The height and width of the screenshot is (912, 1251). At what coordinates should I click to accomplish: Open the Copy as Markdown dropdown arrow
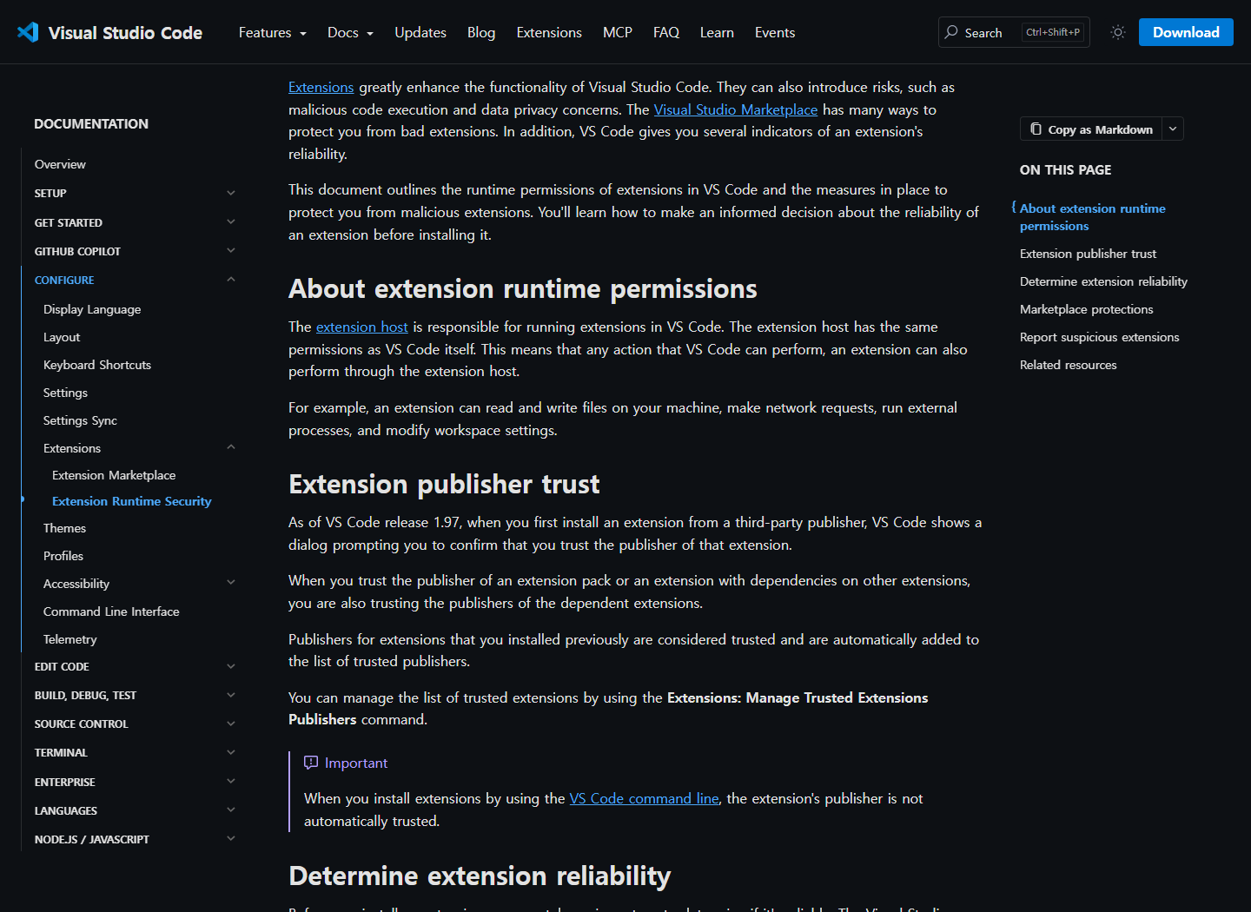pyautogui.click(x=1173, y=129)
